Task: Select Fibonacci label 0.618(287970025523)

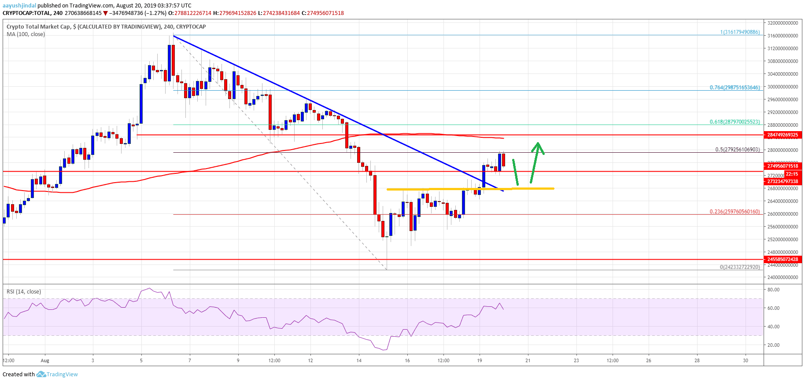Action: pyautogui.click(x=735, y=122)
